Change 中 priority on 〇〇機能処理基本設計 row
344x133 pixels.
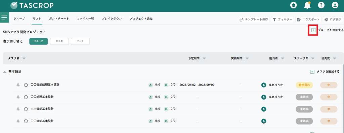click(x=329, y=85)
